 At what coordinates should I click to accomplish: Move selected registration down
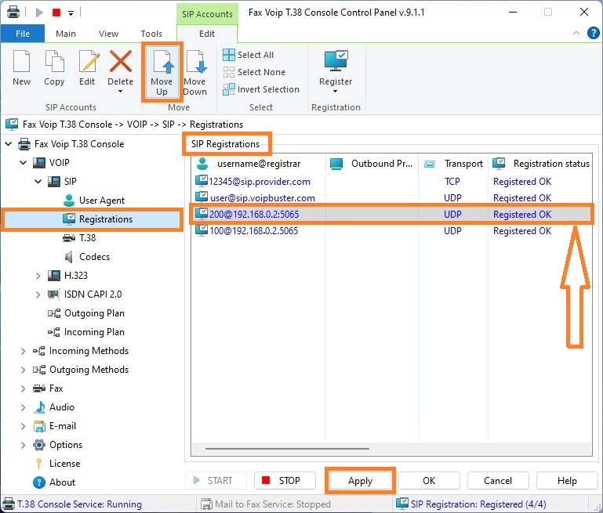pyautogui.click(x=195, y=72)
